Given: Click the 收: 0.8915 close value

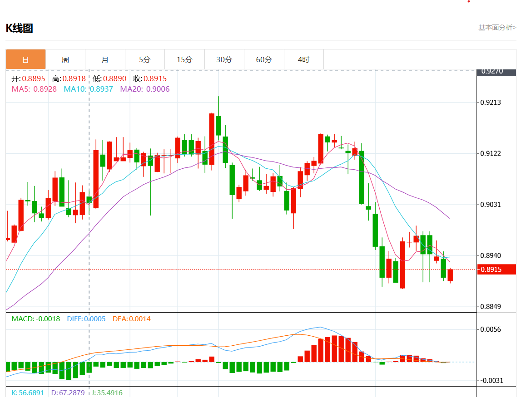Looking at the screenshot, I should [150, 78].
